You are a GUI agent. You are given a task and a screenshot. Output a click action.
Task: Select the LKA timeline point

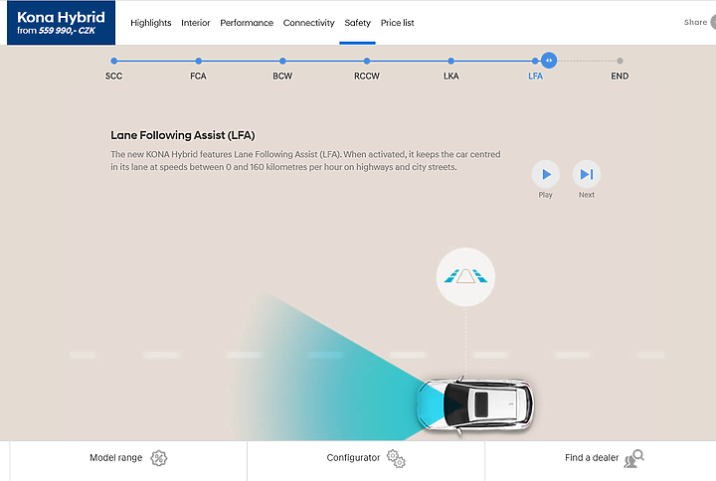[x=451, y=61]
